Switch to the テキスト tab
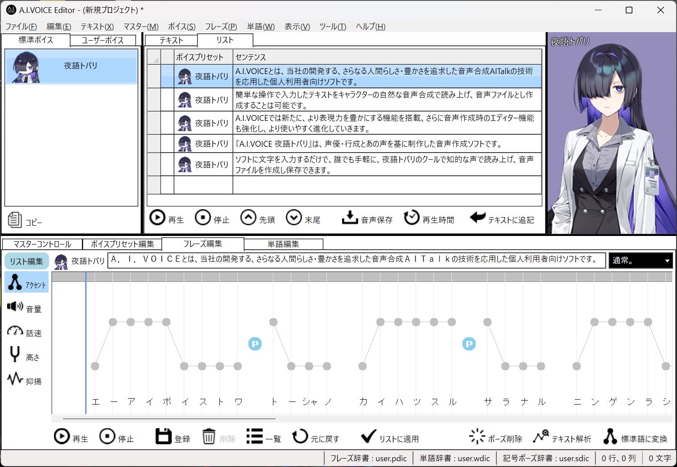The image size is (677, 467). [171, 40]
